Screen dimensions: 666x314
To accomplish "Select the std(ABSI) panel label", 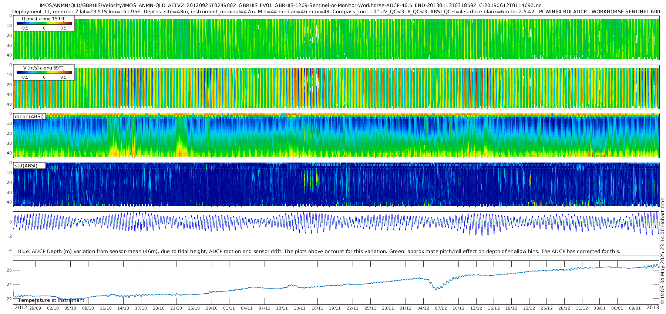I will [x=29, y=165].
